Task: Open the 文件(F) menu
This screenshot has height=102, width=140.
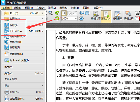Action: tap(6, 8)
